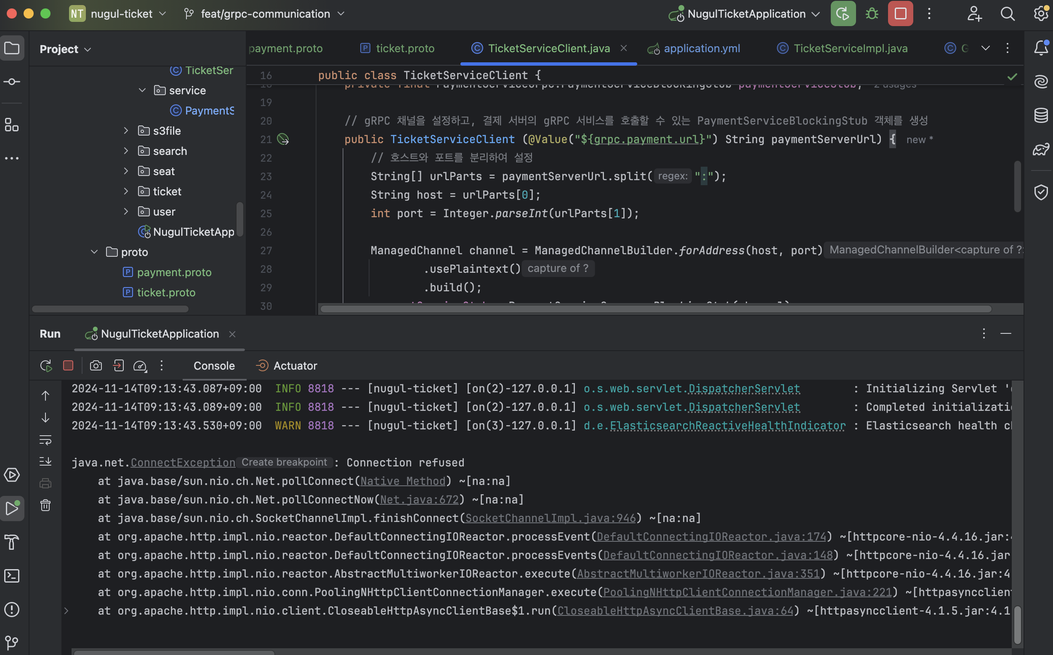Screen dimensions: 1053x655
Task: Expand the user folder
Action: pyautogui.click(x=126, y=211)
